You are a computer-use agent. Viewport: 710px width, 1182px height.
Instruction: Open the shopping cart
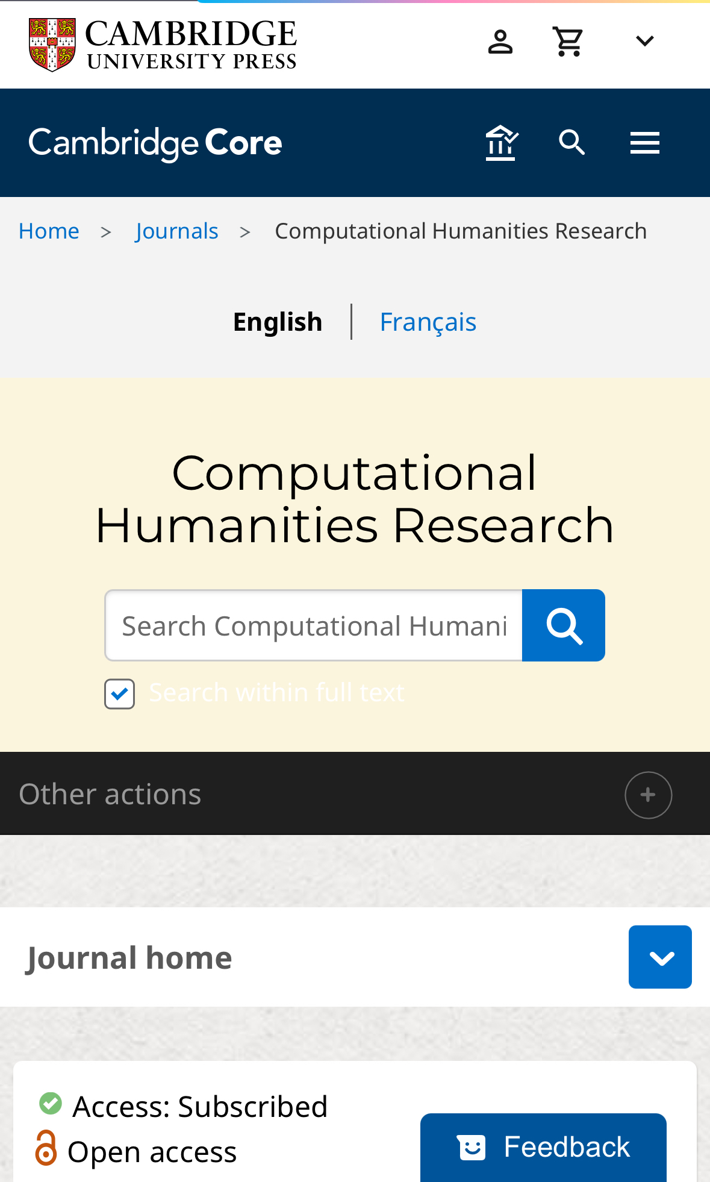(x=568, y=42)
